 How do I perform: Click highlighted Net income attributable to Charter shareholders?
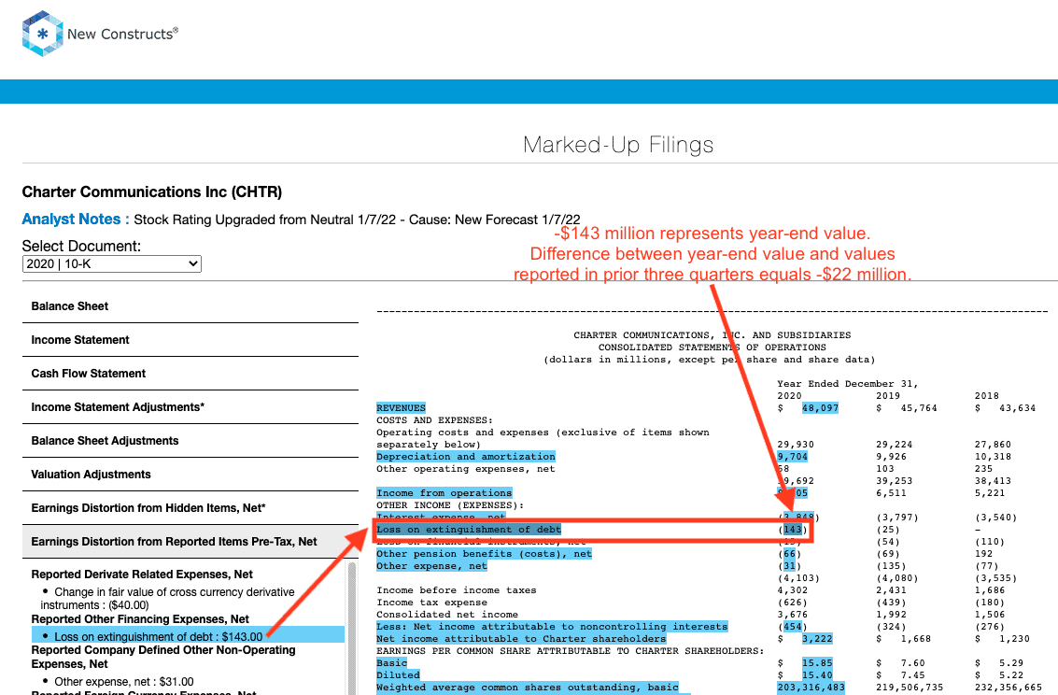click(x=521, y=639)
